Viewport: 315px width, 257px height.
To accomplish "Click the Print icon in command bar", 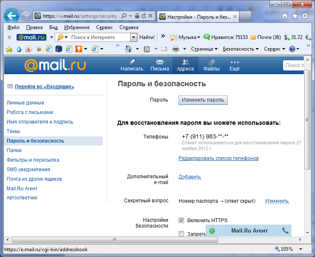I will click(x=176, y=49).
